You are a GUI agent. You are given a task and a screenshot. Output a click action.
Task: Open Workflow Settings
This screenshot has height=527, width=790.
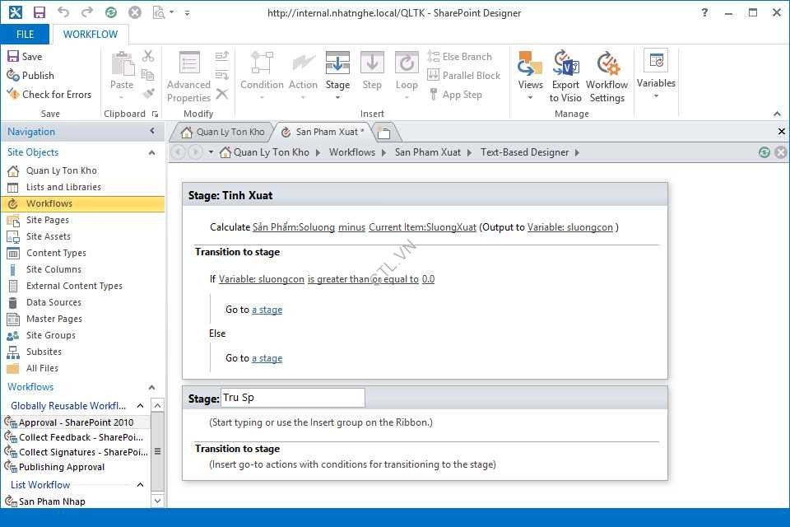click(606, 76)
